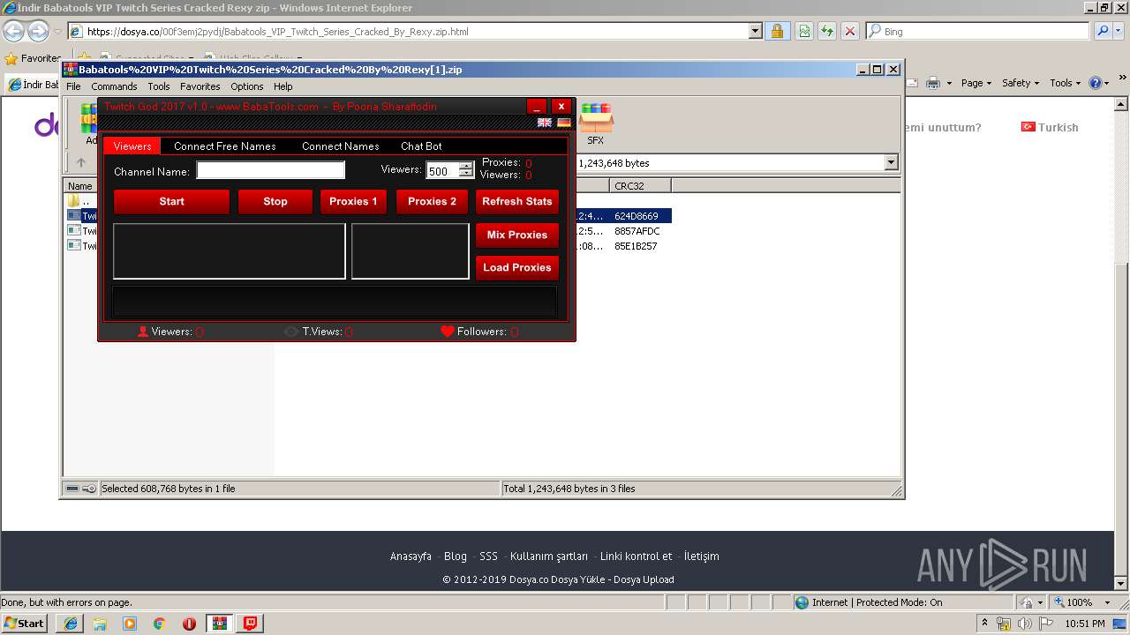Open Windows Media Player from the taskbar
1130x635 pixels.
tap(130, 624)
